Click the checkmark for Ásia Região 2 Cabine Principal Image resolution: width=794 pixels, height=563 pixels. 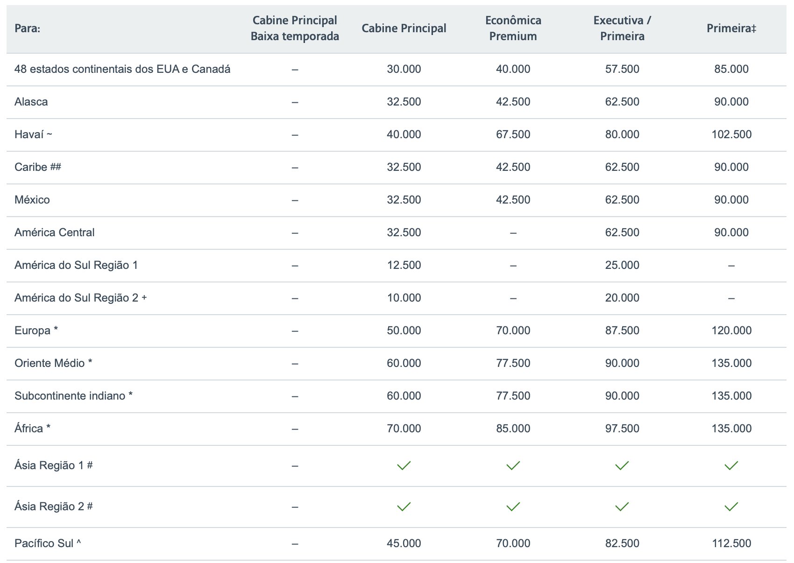coord(404,507)
